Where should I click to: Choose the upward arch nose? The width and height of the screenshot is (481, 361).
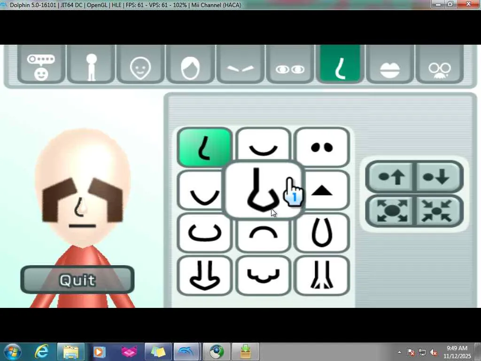(x=264, y=235)
